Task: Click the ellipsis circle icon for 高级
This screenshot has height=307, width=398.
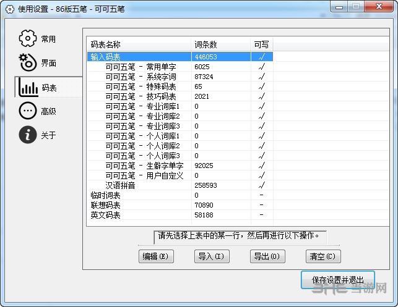Action: click(x=28, y=111)
